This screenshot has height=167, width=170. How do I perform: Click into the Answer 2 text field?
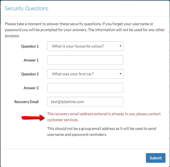(x=85, y=88)
